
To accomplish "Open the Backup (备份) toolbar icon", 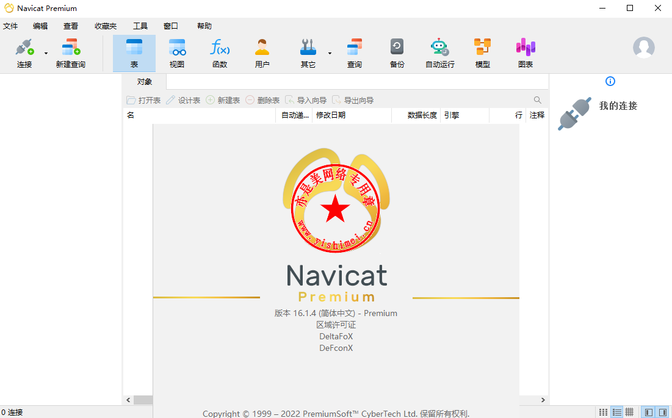I will click(397, 53).
